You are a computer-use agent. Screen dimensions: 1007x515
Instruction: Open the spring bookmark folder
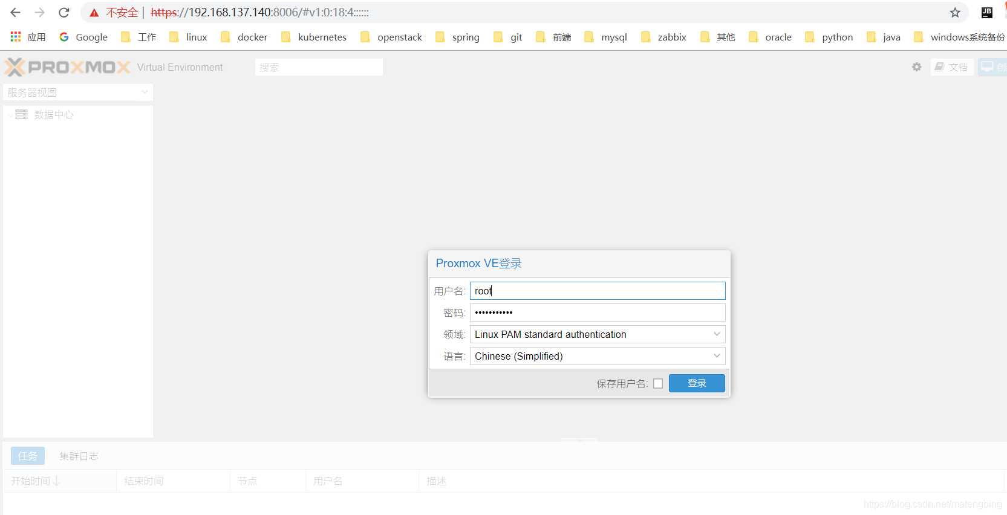[457, 37]
